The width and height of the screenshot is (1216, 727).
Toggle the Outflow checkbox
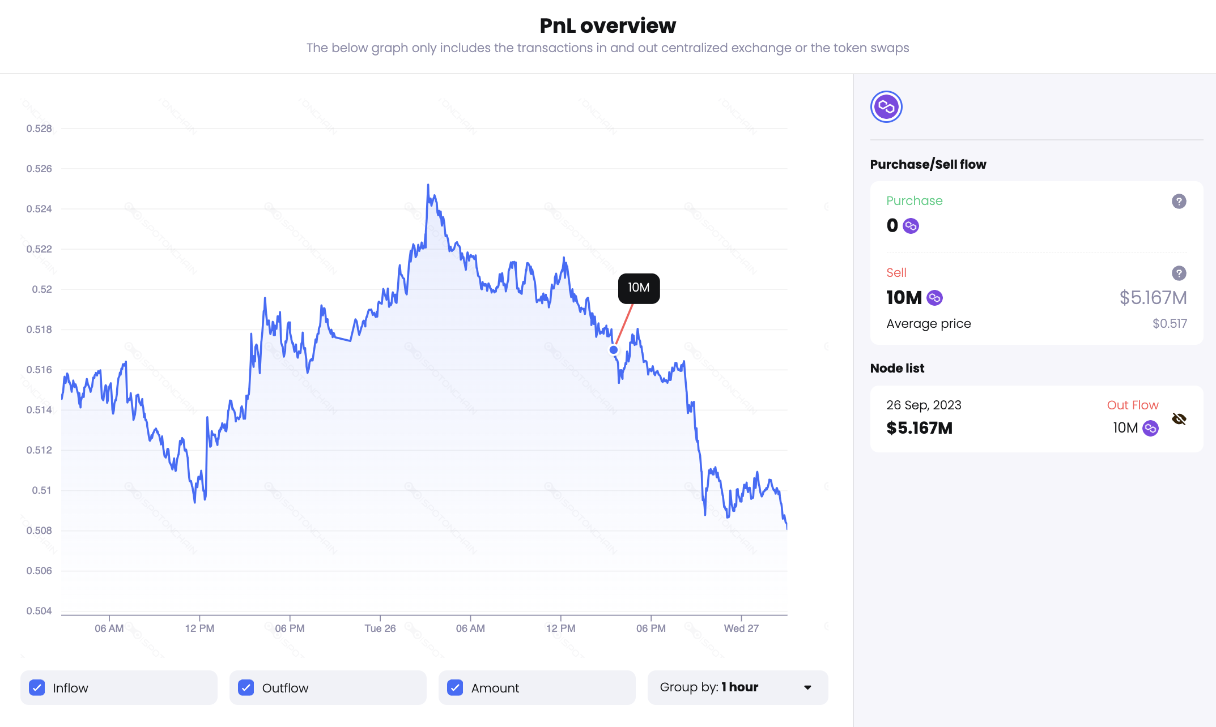coord(246,687)
